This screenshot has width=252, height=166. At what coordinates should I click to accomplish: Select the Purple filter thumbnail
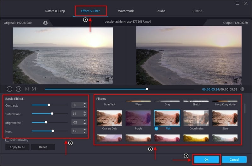click(138, 118)
